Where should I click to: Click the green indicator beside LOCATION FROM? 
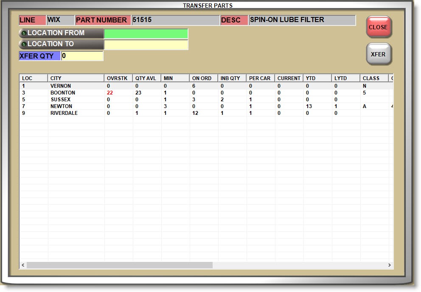pos(24,33)
